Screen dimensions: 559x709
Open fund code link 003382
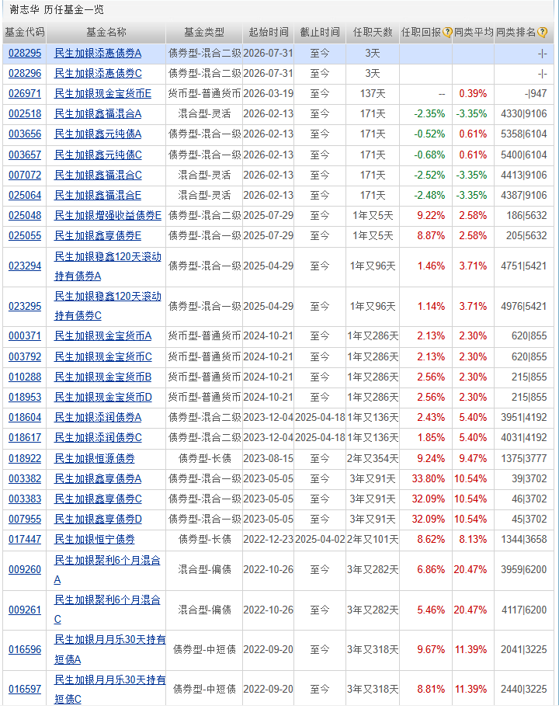(x=25, y=479)
